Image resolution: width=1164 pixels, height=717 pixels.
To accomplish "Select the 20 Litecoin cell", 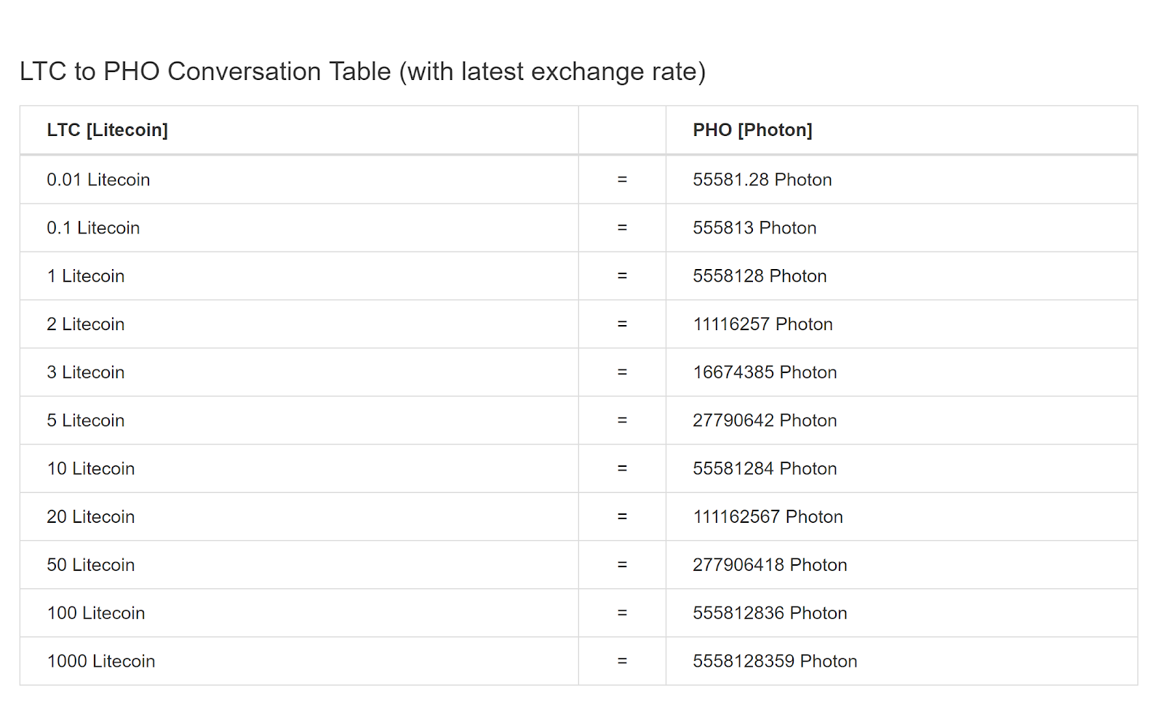I will tap(91, 517).
